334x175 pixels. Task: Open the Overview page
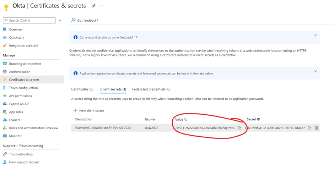pos(16,29)
